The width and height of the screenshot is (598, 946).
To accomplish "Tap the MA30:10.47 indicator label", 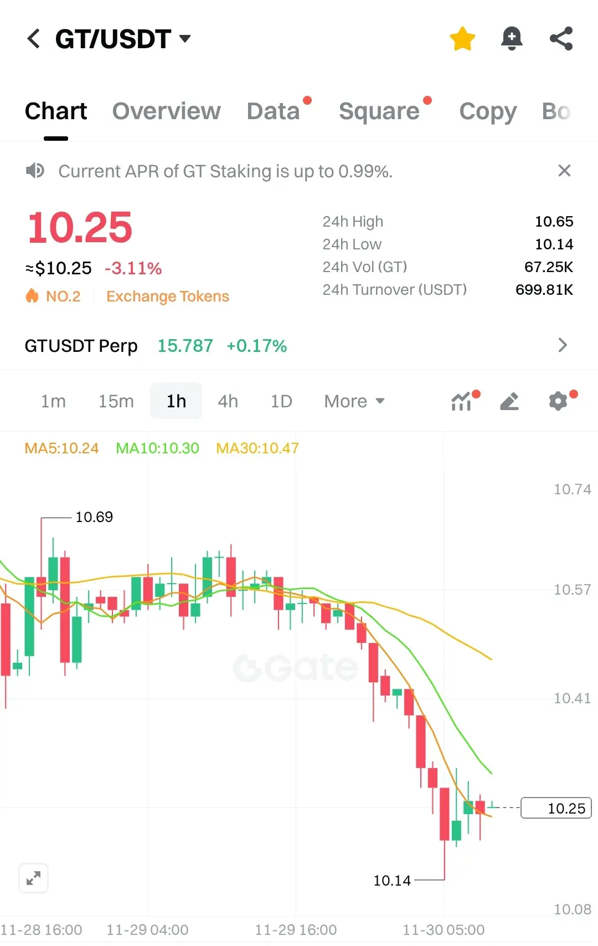I will point(257,448).
